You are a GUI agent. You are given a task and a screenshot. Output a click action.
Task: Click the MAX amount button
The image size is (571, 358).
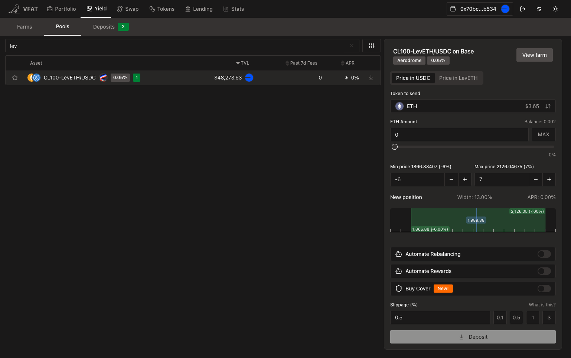click(x=544, y=134)
